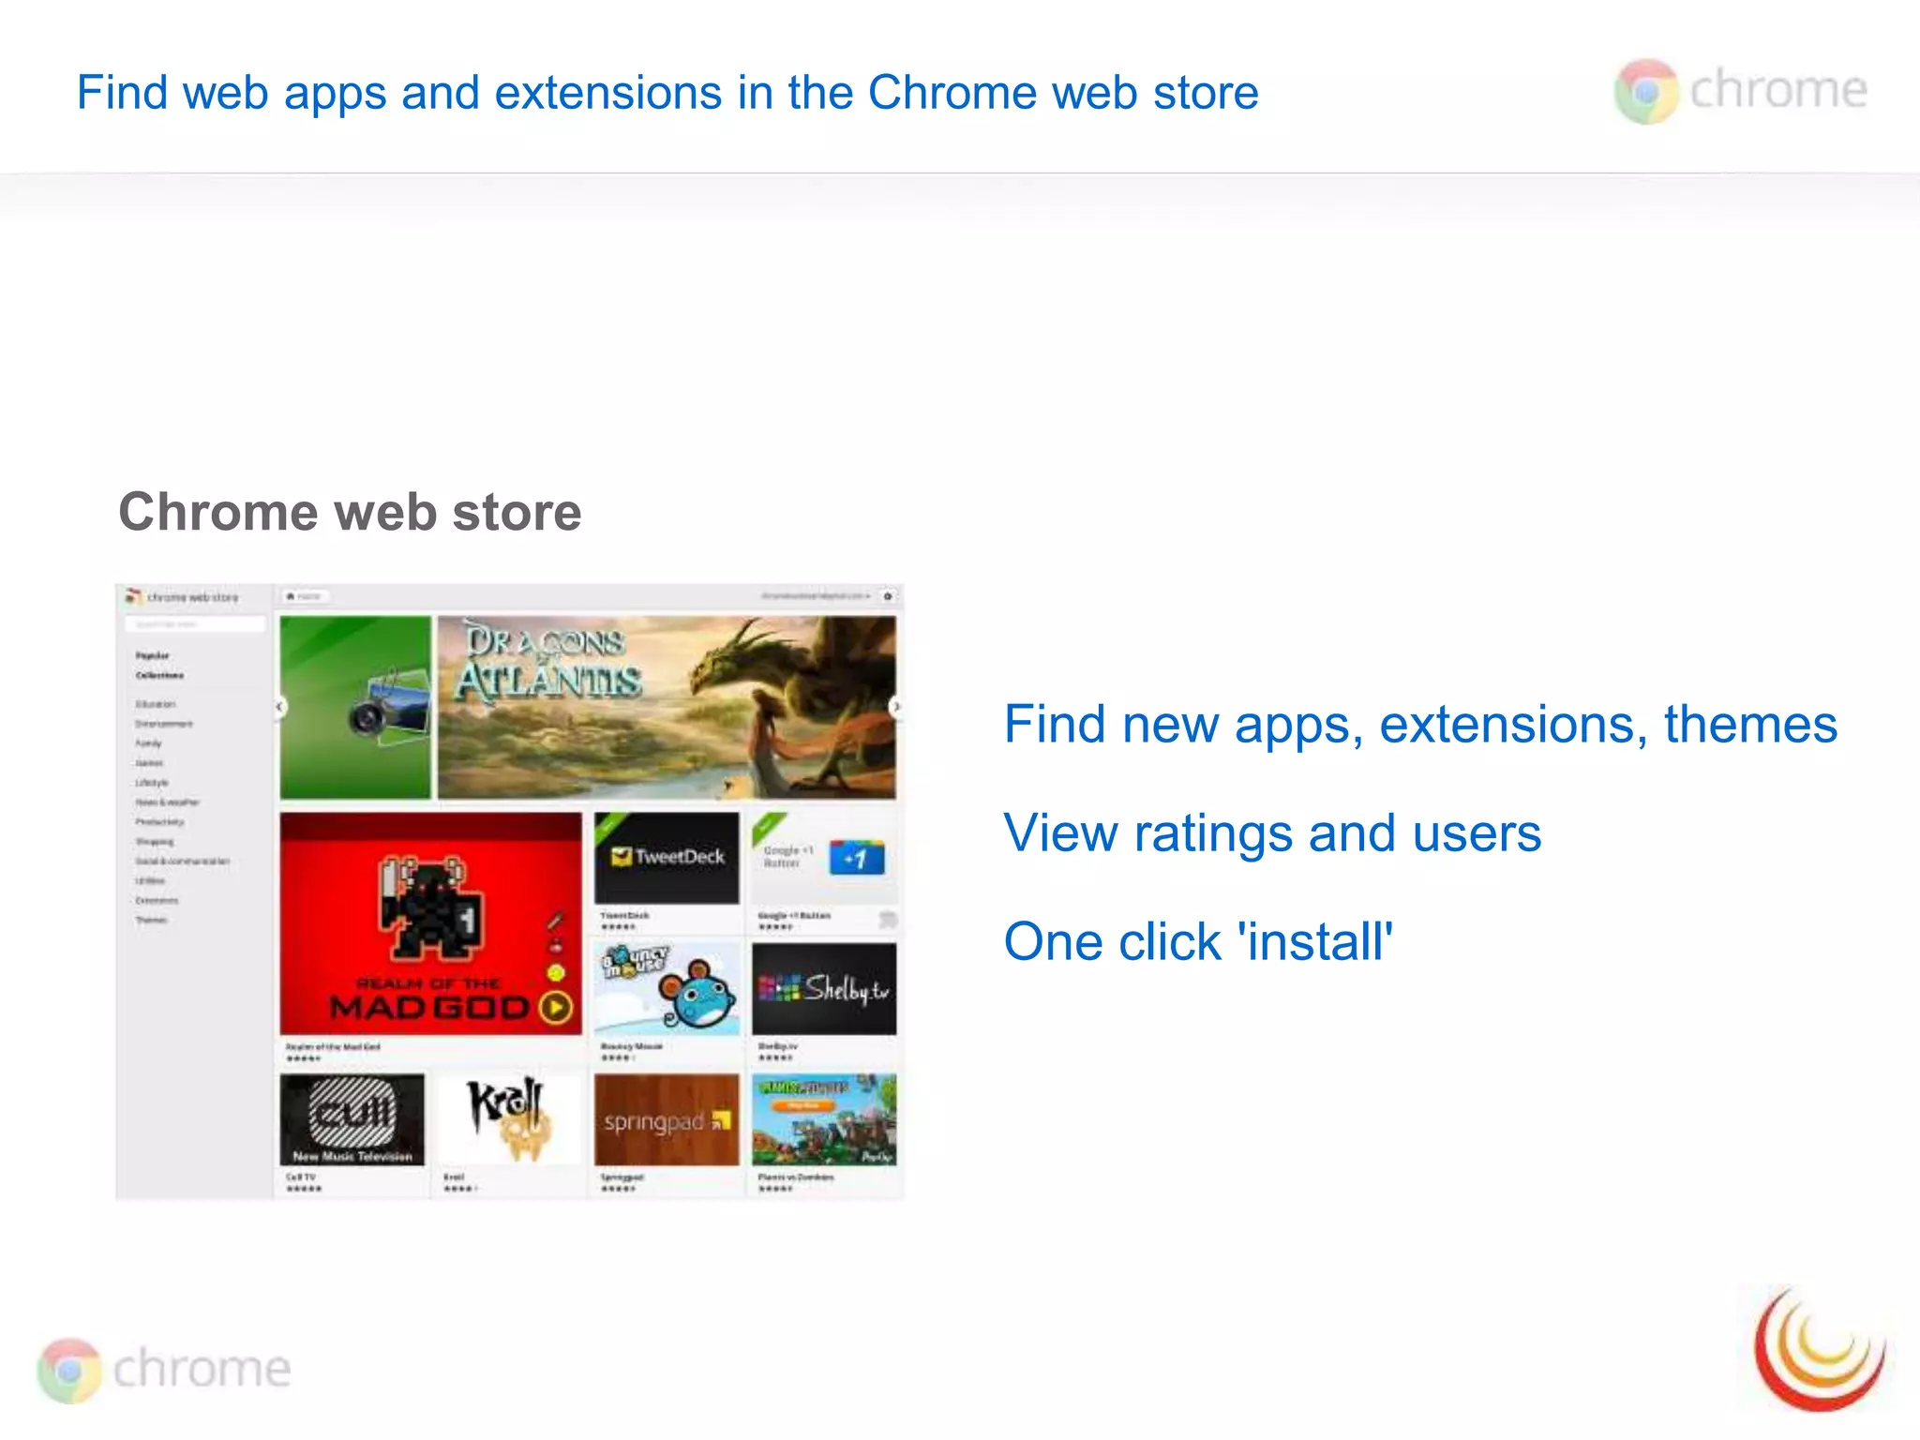Open the Themes category
This screenshot has height=1440, width=1920.
(x=151, y=921)
